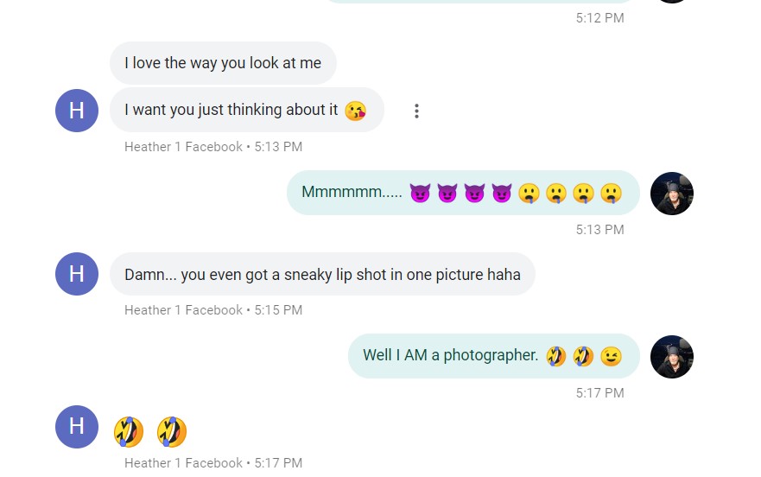Click the 5:17 PM timestamp under photographer message

(x=599, y=393)
